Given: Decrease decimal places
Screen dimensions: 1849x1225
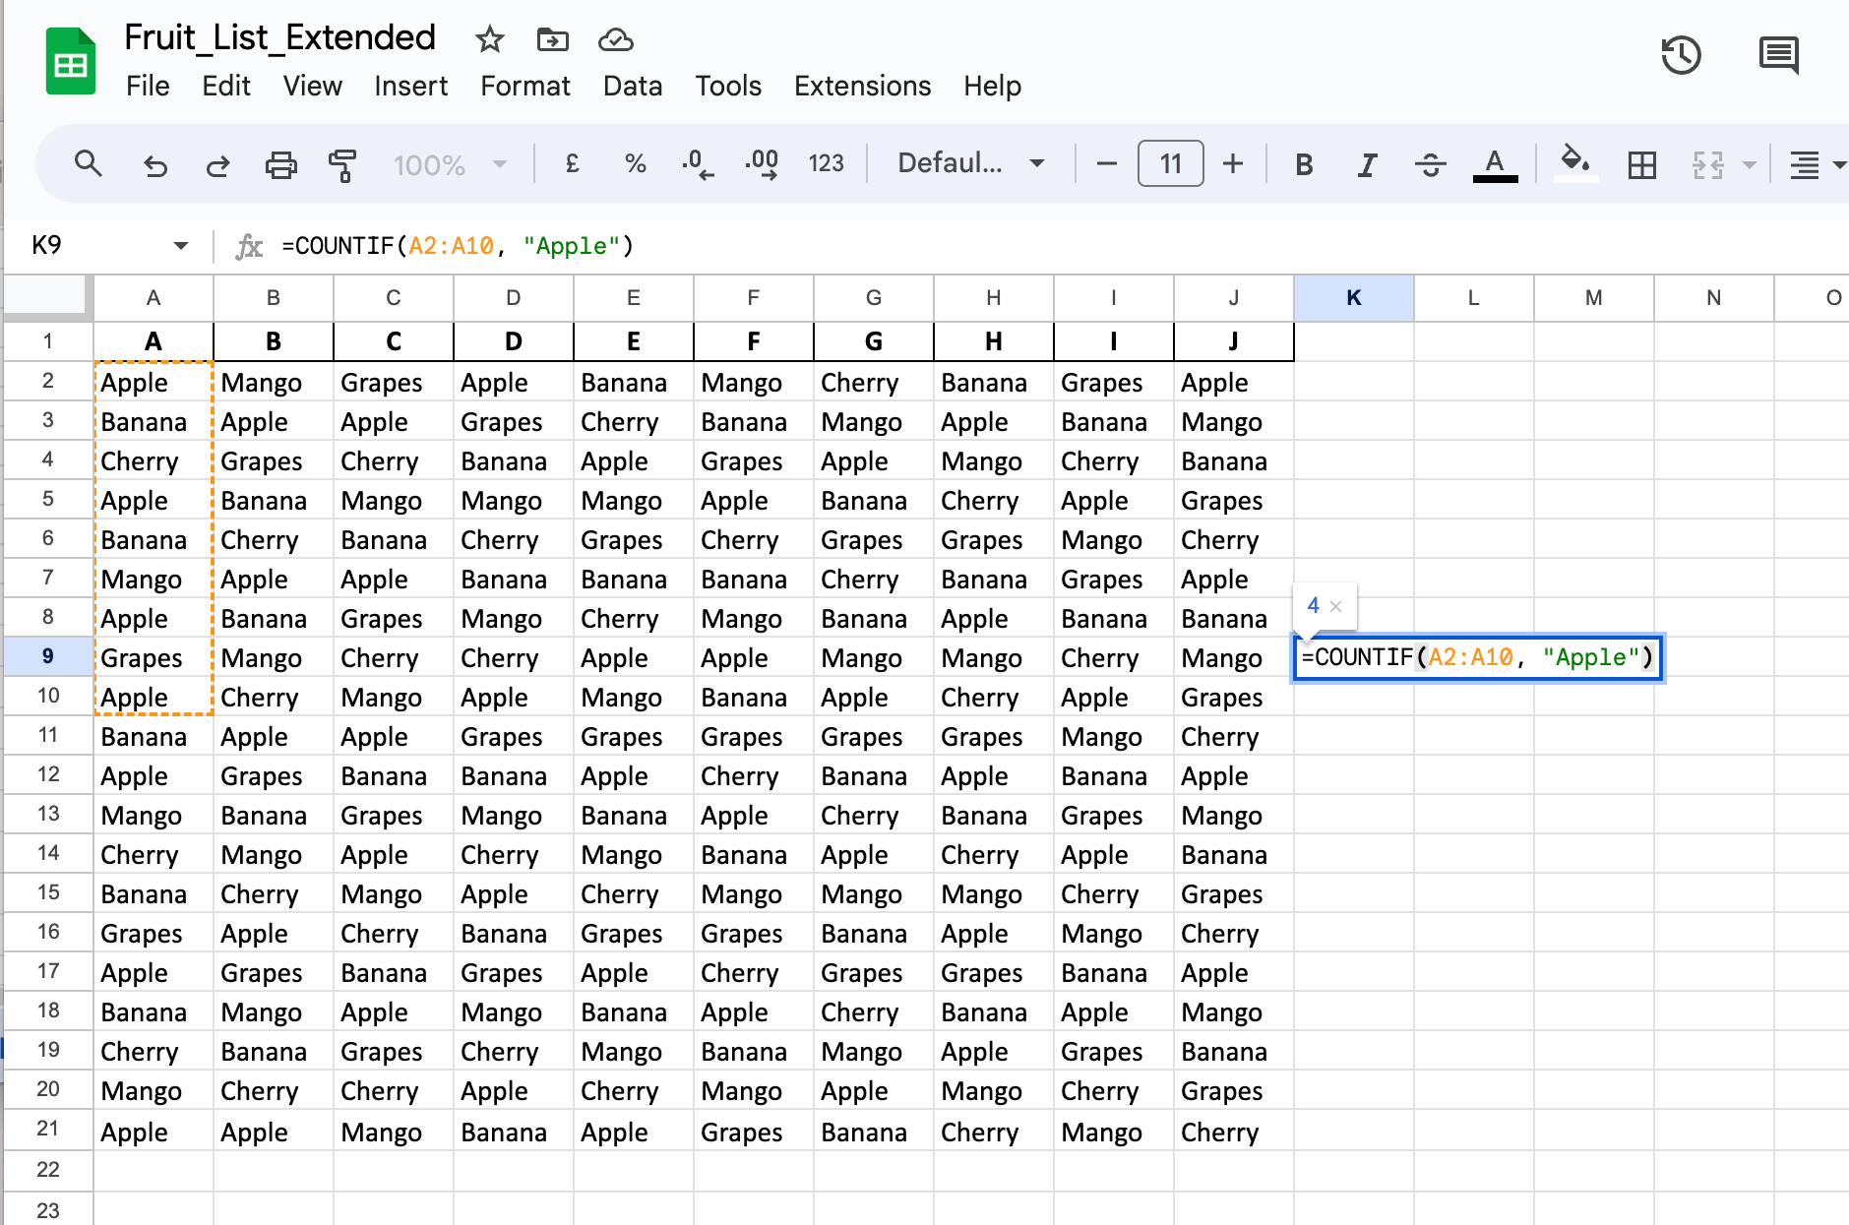Looking at the screenshot, I should (698, 164).
